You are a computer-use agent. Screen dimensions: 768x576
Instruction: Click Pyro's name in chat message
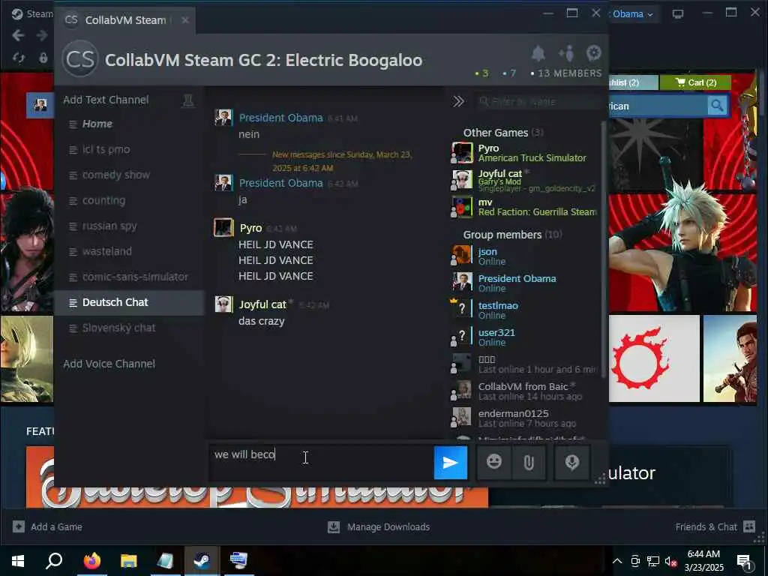[250, 228]
